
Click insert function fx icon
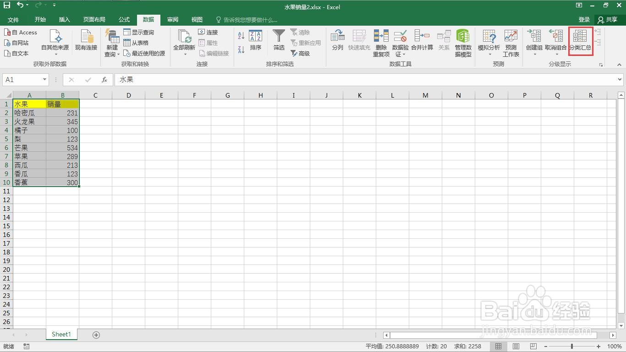click(x=104, y=80)
